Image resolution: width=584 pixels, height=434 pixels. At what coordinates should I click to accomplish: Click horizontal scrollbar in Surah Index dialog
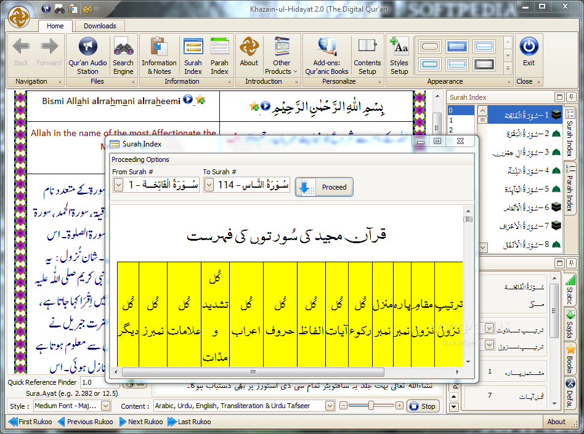tap(253, 371)
